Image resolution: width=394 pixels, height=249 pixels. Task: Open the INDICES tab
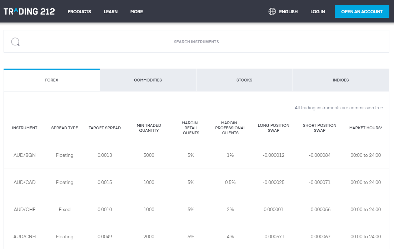tap(340, 80)
